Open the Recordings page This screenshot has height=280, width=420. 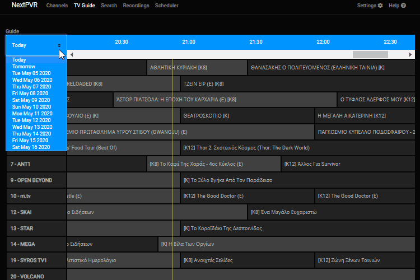coord(136,6)
